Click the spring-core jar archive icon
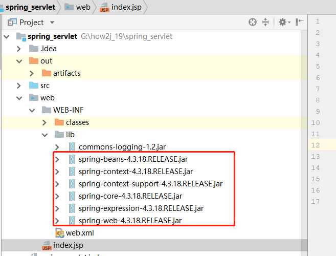The width and height of the screenshot is (336, 256). pos(72,196)
